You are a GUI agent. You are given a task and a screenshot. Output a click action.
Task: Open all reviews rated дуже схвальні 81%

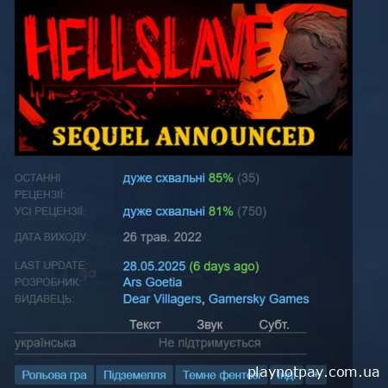point(178,211)
